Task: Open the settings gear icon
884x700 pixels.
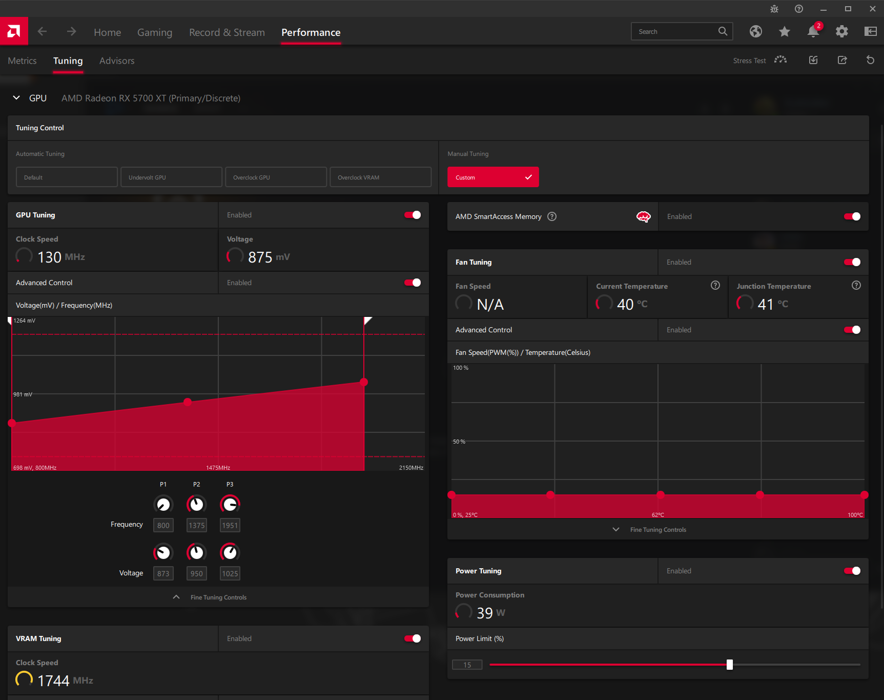Action: [841, 32]
